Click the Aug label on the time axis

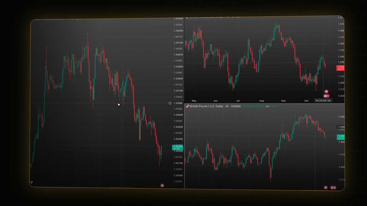261,101
